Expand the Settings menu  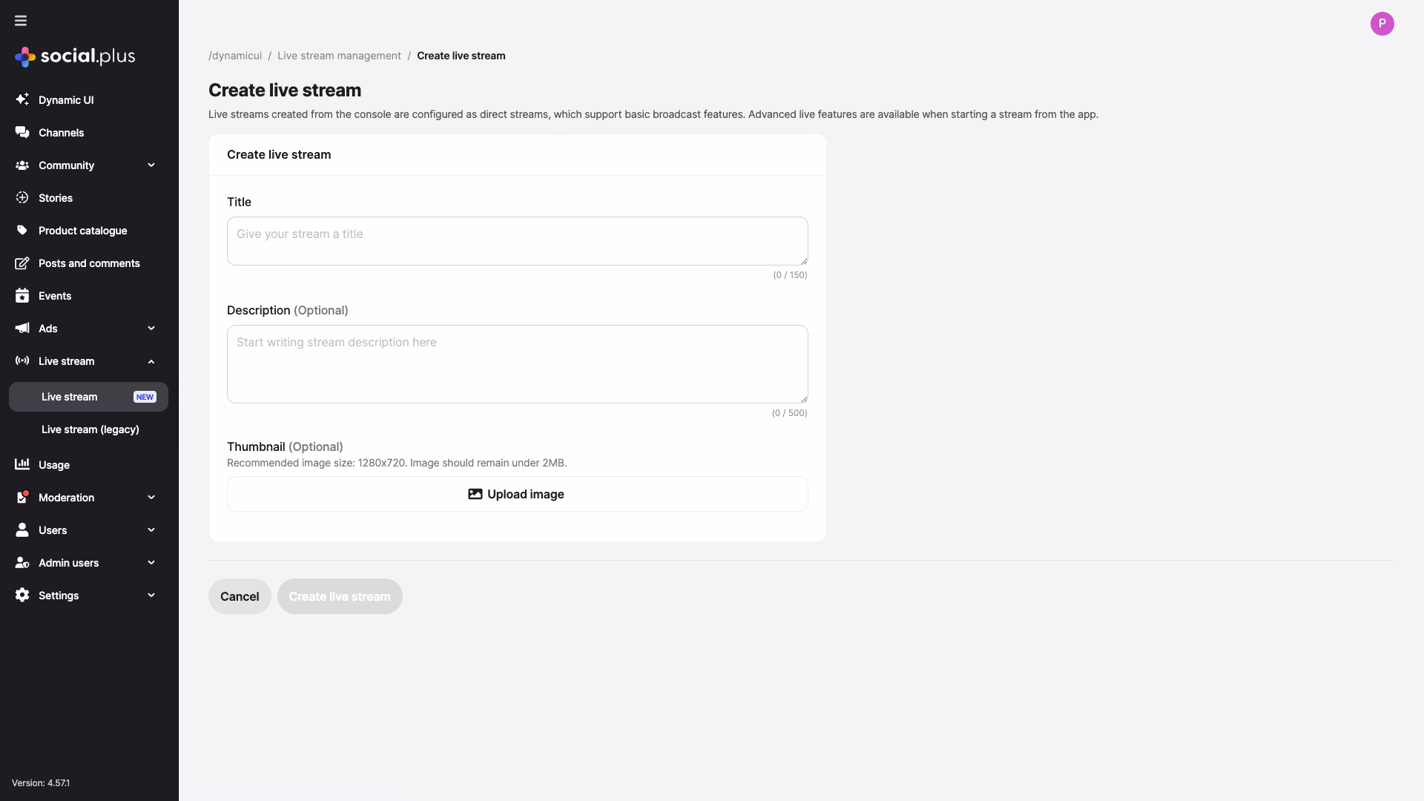click(151, 596)
